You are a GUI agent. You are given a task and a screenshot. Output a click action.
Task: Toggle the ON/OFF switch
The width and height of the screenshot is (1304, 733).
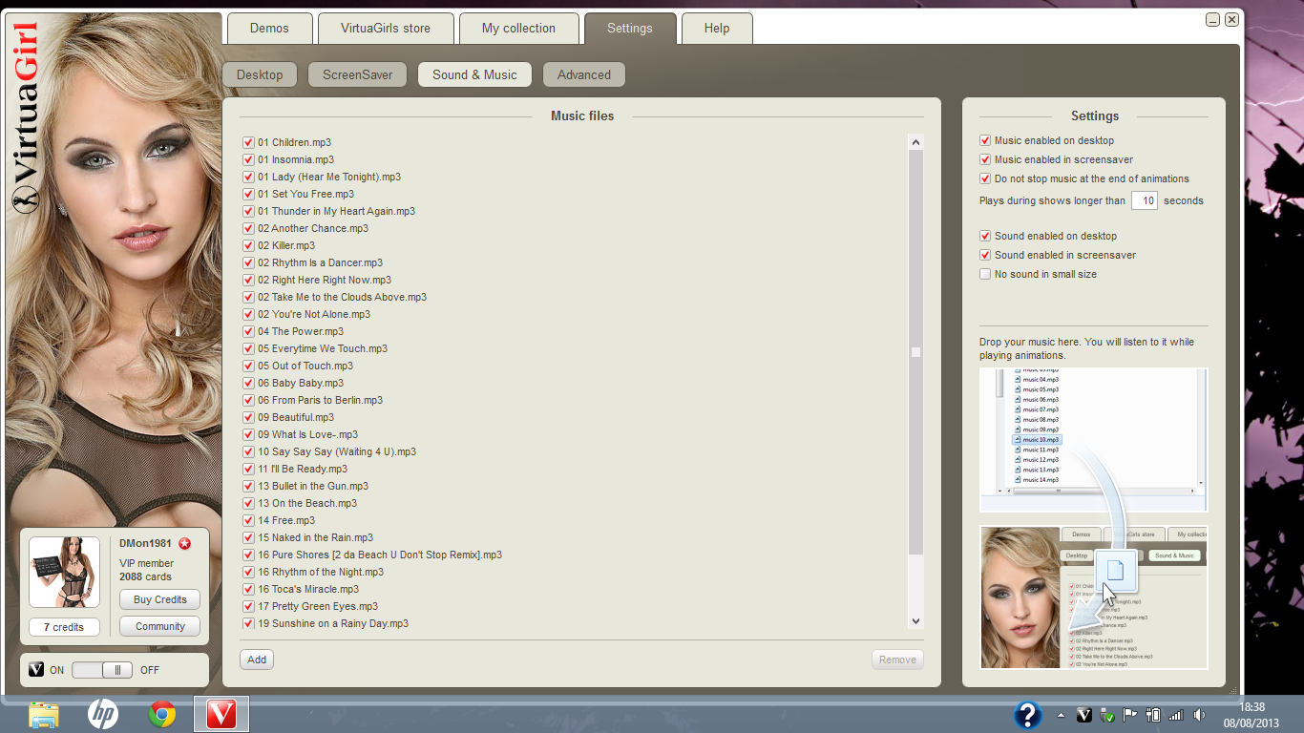pyautogui.click(x=102, y=670)
